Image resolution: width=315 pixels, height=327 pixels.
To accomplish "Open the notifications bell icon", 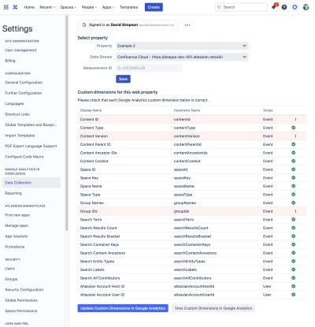I will pos(274,7).
